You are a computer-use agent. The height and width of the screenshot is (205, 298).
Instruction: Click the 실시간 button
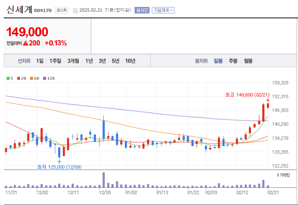coord(142,10)
